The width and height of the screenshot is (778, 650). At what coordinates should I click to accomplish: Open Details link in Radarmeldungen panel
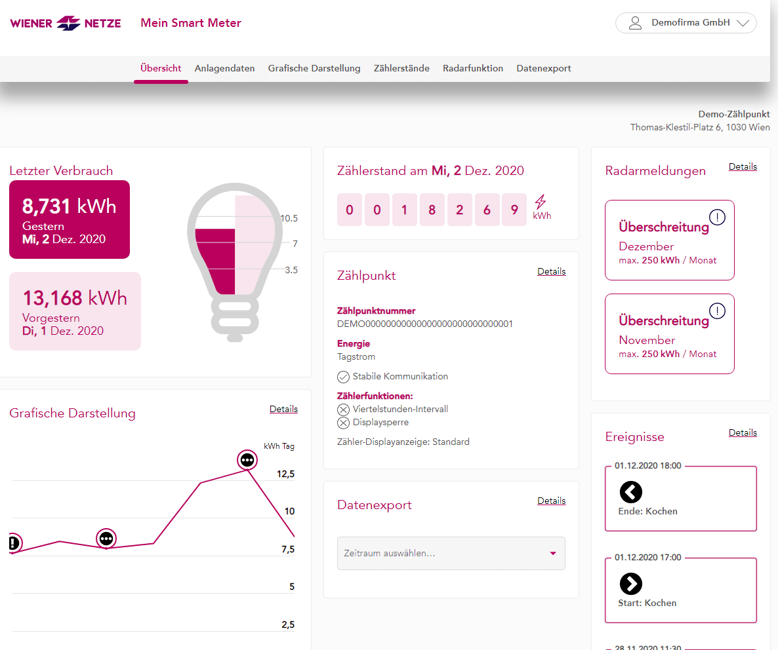[x=743, y=166]
